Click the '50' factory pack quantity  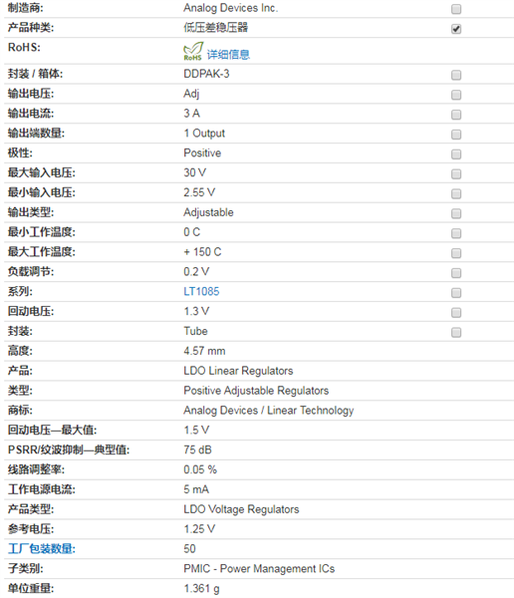(x=189, y=549)
